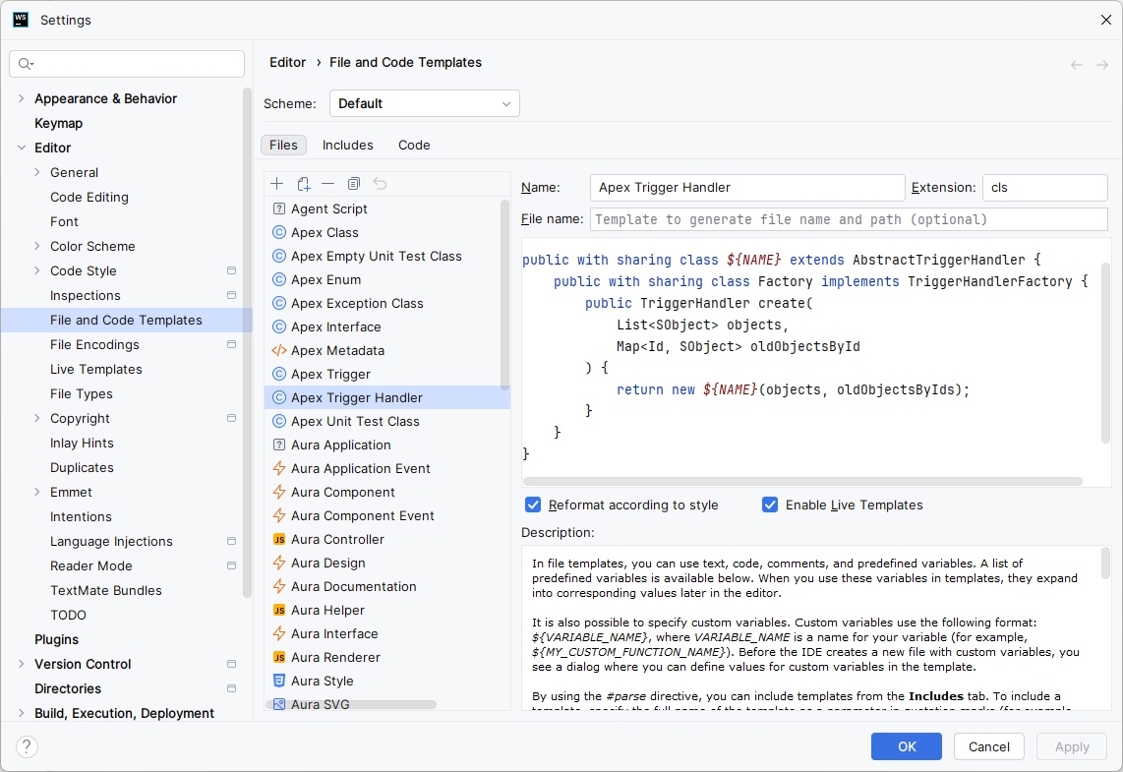Open the Scheme Default dropdown

[424, 103]
